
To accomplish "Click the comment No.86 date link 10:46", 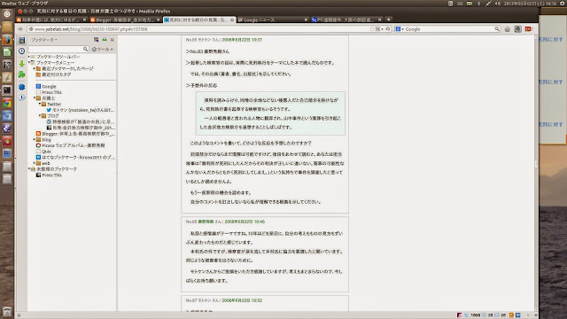I will (245, 222).
